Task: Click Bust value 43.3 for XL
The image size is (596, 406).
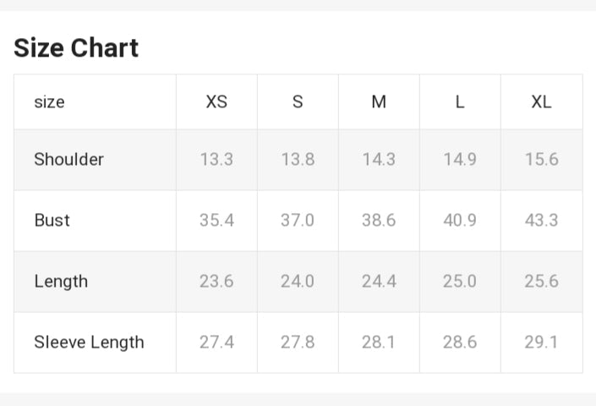Action: coord(541,220)
